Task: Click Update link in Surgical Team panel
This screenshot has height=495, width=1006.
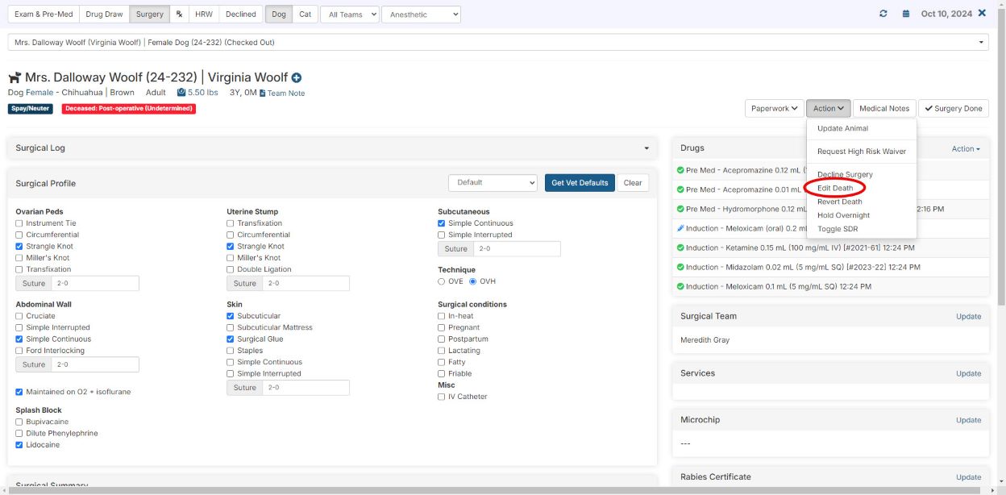Action: click(x=968, y=316)
